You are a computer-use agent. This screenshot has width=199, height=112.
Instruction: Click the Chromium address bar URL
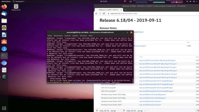(124, 13)
